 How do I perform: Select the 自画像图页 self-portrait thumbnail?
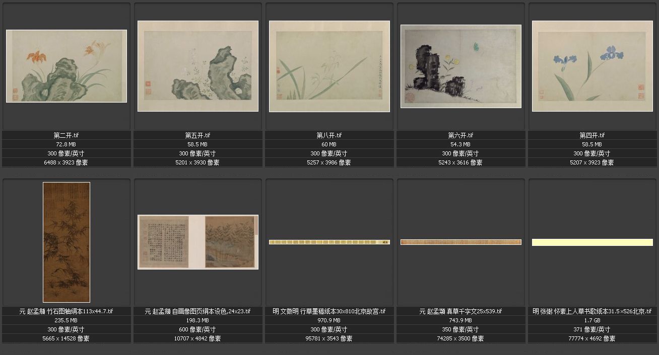(198, 242)
